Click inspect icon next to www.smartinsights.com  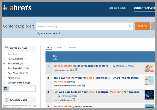(83, 85)
